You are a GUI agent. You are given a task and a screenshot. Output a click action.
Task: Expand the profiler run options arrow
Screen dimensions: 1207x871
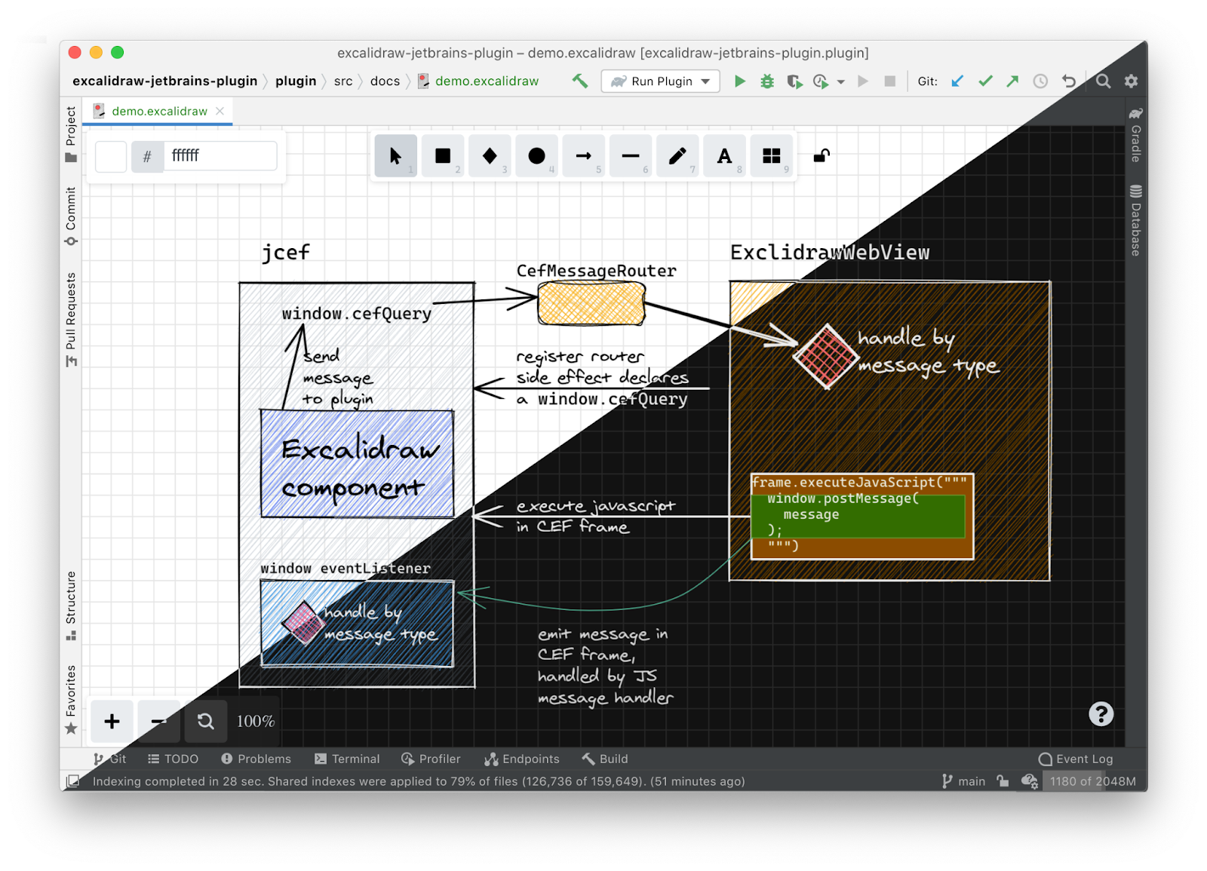841,82
